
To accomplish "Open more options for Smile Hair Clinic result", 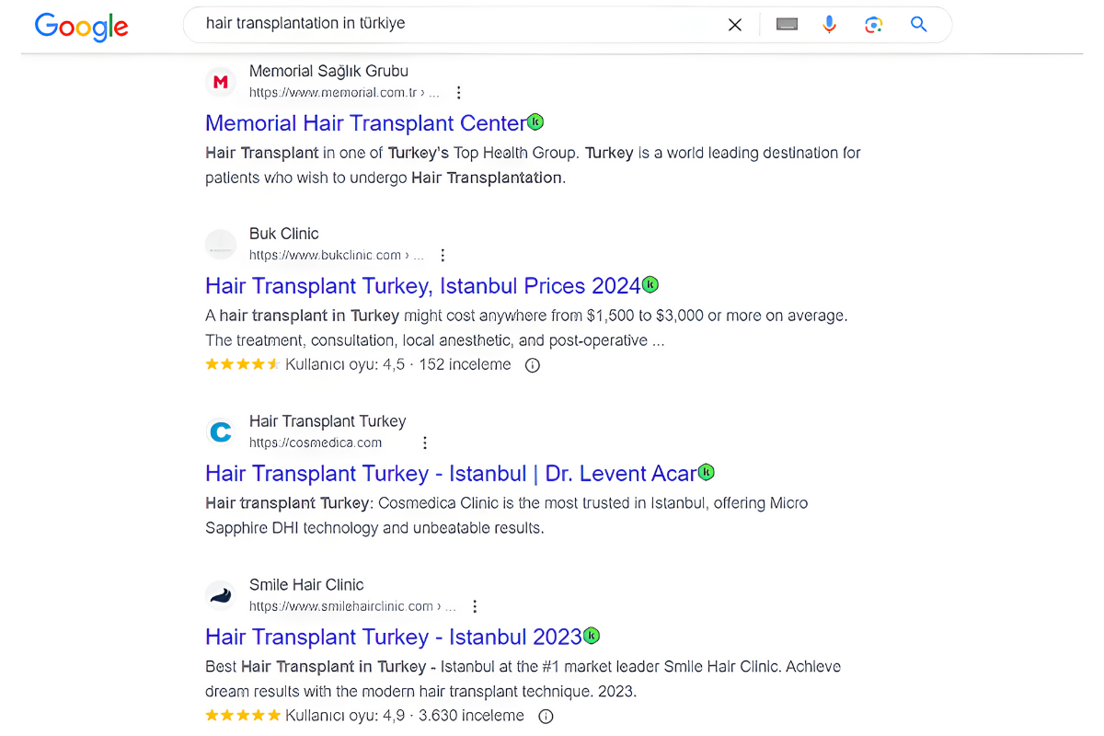I will [x=475, y=607].
